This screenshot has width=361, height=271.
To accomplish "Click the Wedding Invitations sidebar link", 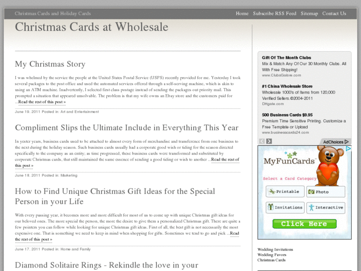I will tap(275, 250).
